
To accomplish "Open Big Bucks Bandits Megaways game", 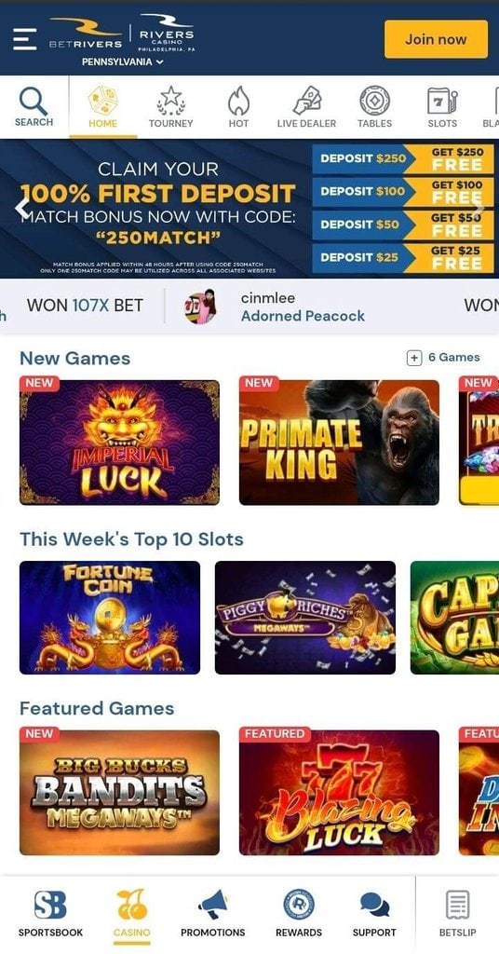I will [120, 792].
